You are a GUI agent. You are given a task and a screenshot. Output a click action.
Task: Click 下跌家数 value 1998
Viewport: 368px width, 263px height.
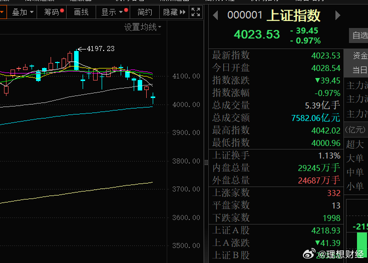click(x=331, y=218)
